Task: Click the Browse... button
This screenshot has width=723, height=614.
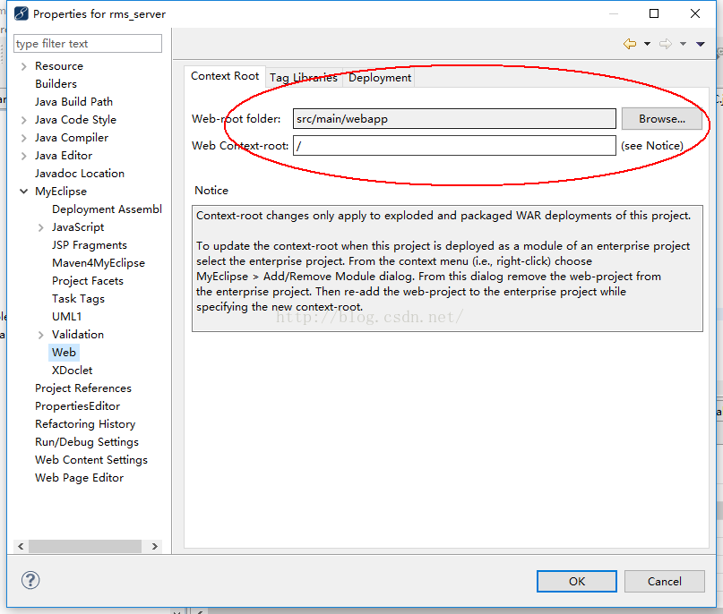Action: click(x=662, y=119)
